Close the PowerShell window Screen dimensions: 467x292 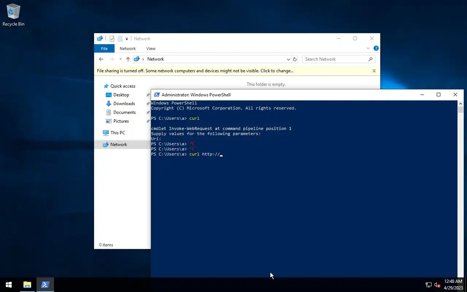pos(455,95)
